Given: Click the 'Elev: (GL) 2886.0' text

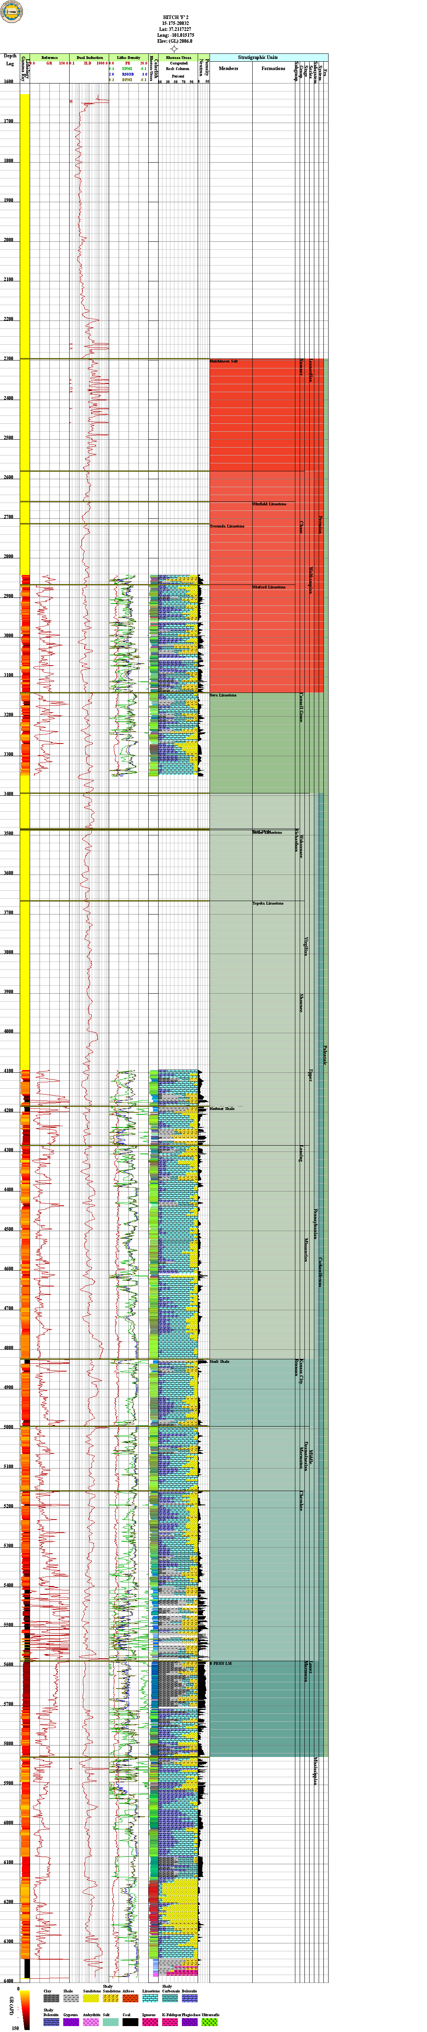Looking at the screenshot, I should (x=175, y=42).
